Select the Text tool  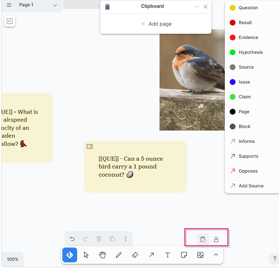(168, 255)
